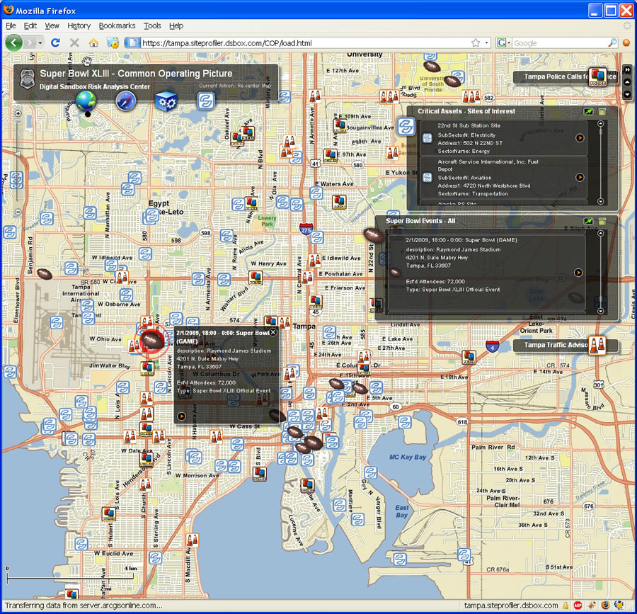
Task: Click the search magnifier icon in Google box
Action: 612,43
